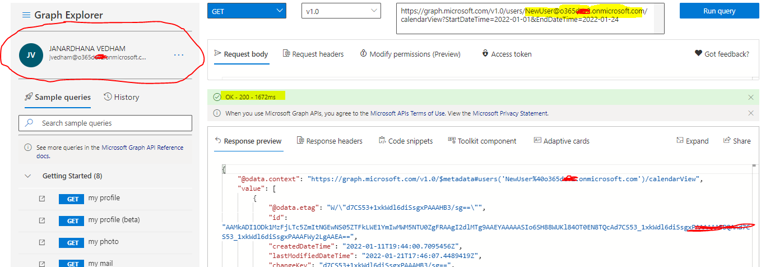The image size is (761, 267).
Task: Select the Request body tab
Action: click(241, 54)
